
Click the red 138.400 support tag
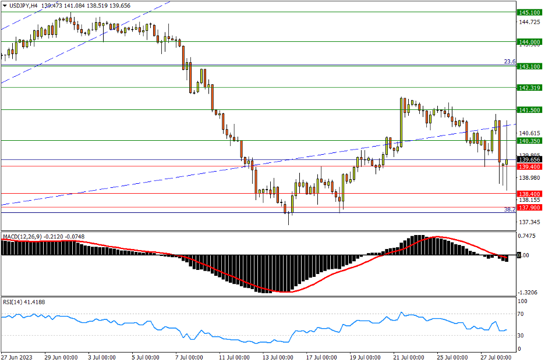[530, 193]
